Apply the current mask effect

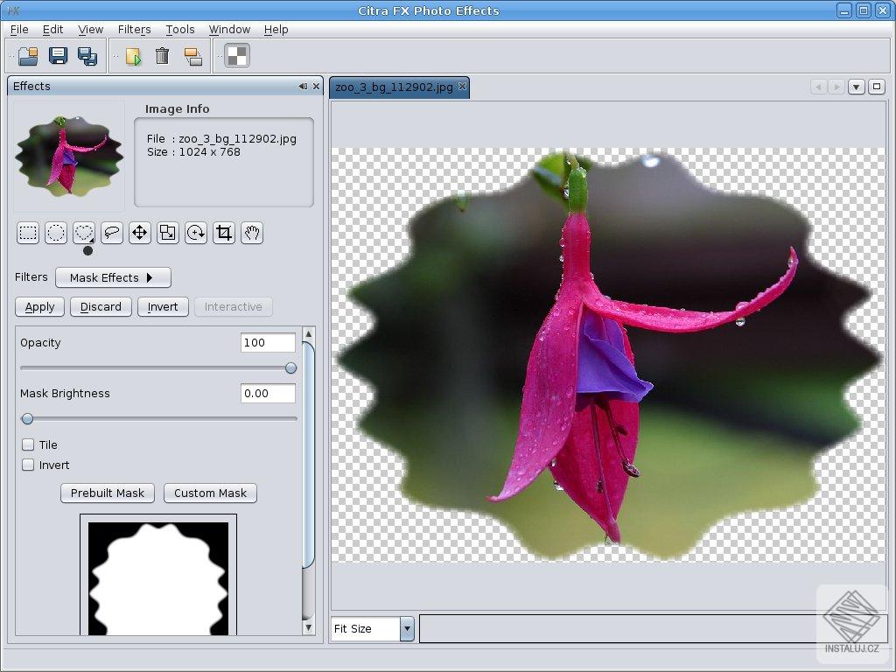[x=38, y=306]
